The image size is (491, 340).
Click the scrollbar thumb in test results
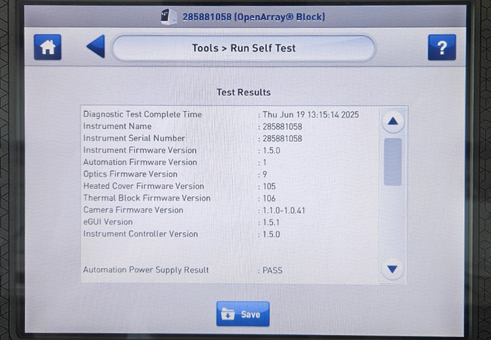[x=393, y=161]
